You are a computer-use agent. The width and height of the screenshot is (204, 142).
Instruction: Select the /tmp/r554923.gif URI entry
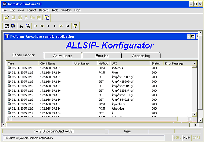pyautogui.click(x=123, y=100)
